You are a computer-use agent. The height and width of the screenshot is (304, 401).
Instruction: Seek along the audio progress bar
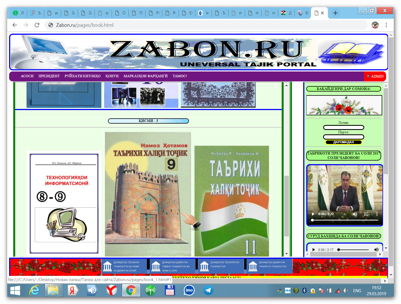click(353, 250)
